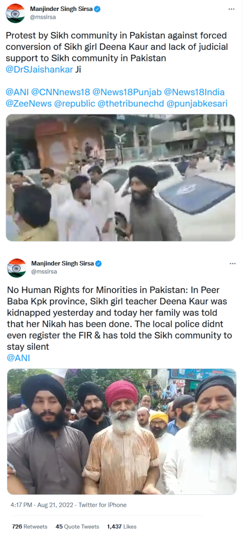The width and height of the screenshot is (250, 535).
Task: View the 45 Quote Tweets list
Action: pyautogui.click(x=77, y=526)
